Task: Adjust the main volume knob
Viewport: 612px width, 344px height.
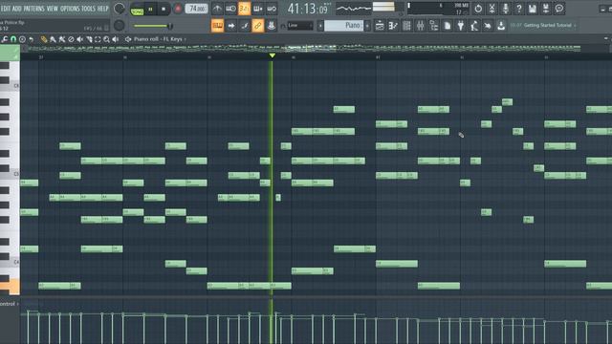Action: (120, 9)
